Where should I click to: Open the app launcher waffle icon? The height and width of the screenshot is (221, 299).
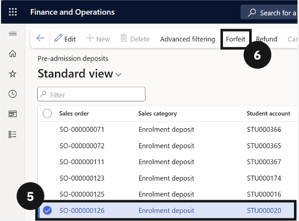click(x=13, y=12)
